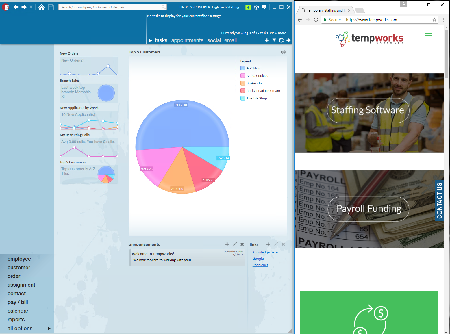Open the pay / bill section
Viewport: 450px width, 334px height.
pos(18,302)
